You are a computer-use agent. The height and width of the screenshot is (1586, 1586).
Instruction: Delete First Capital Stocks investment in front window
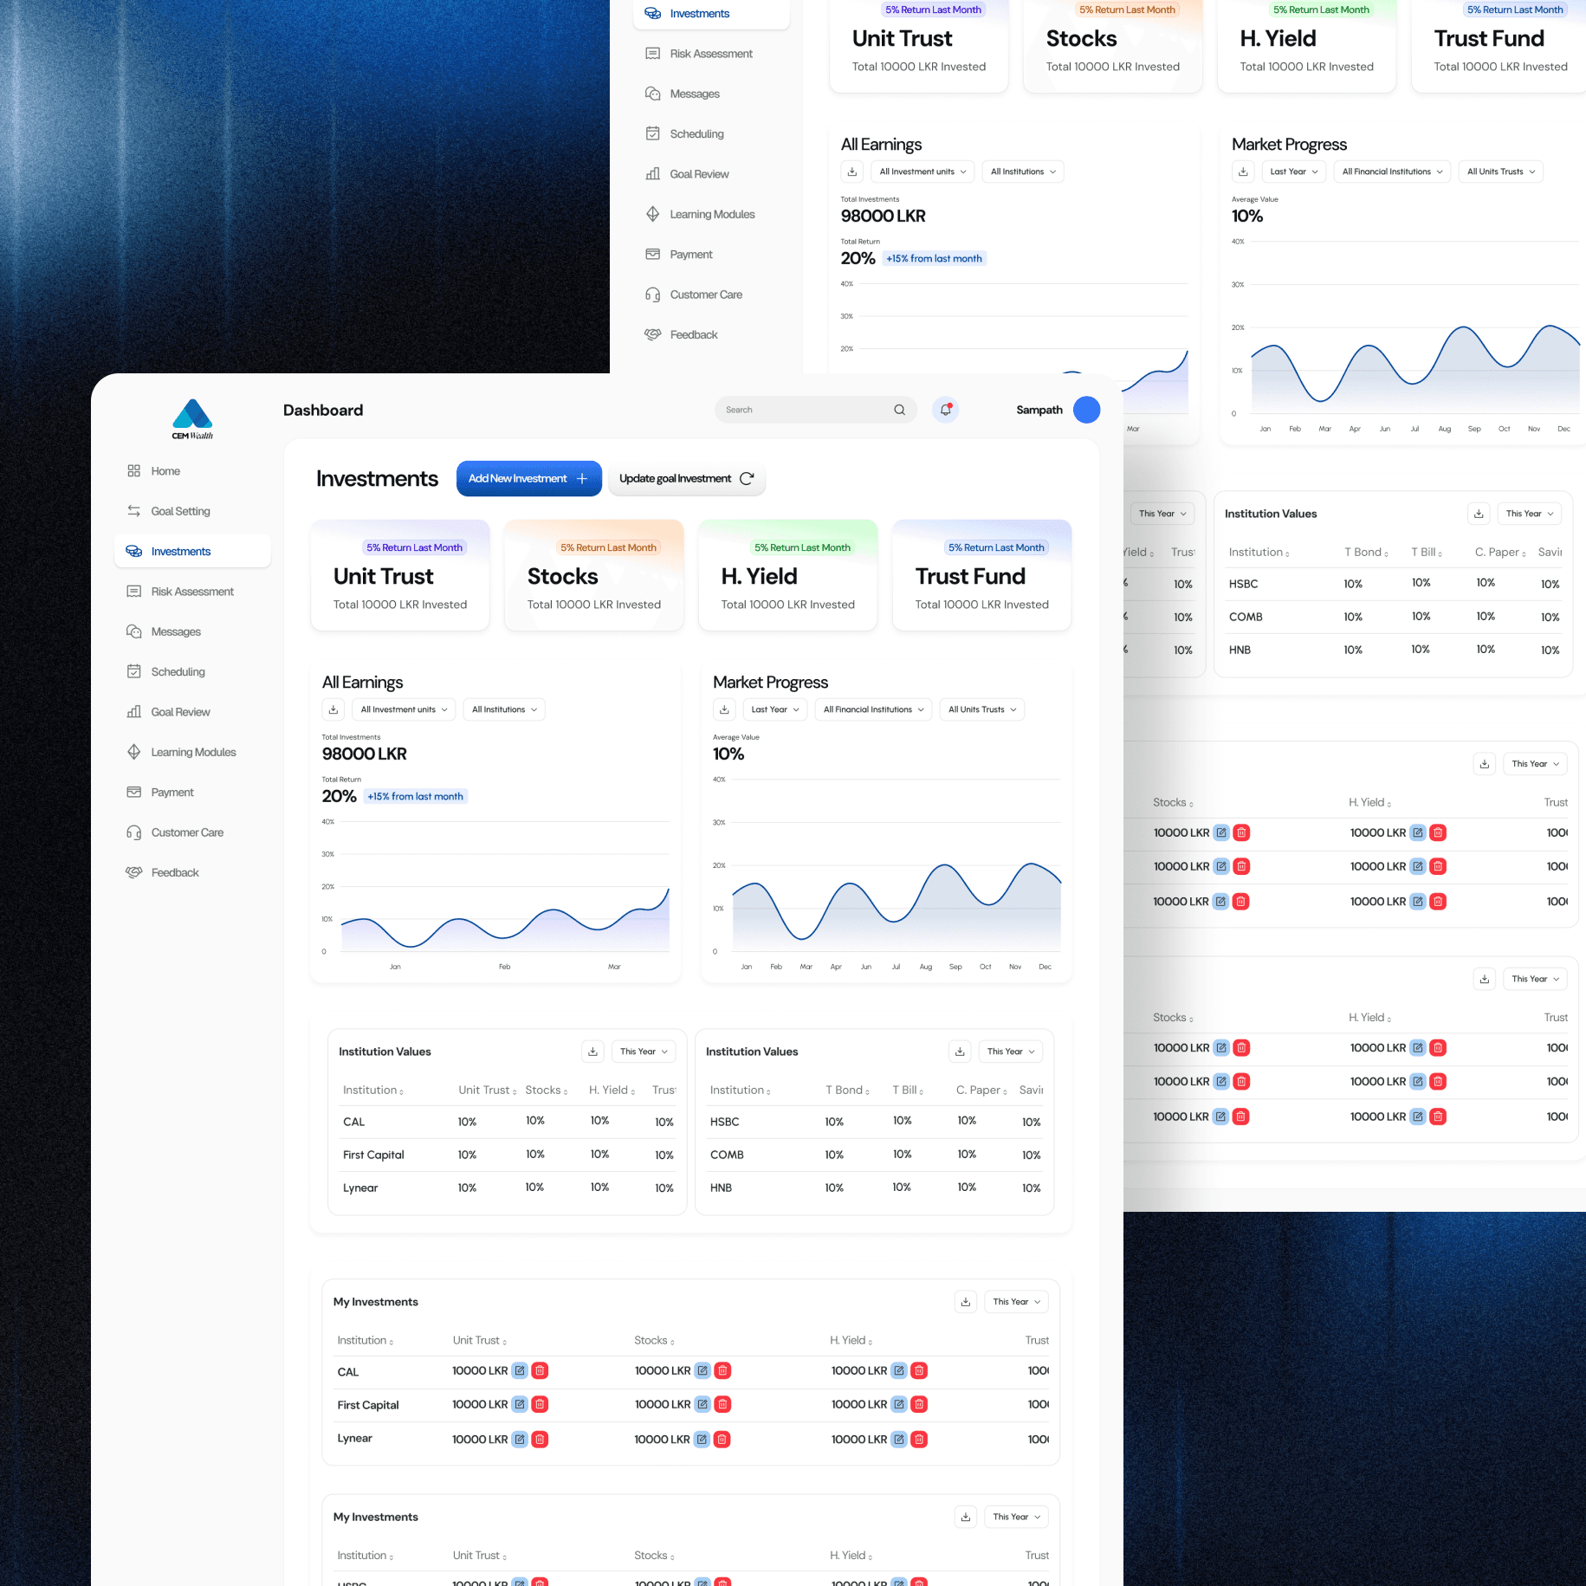pyautogui.click(x=722, y=1404)
